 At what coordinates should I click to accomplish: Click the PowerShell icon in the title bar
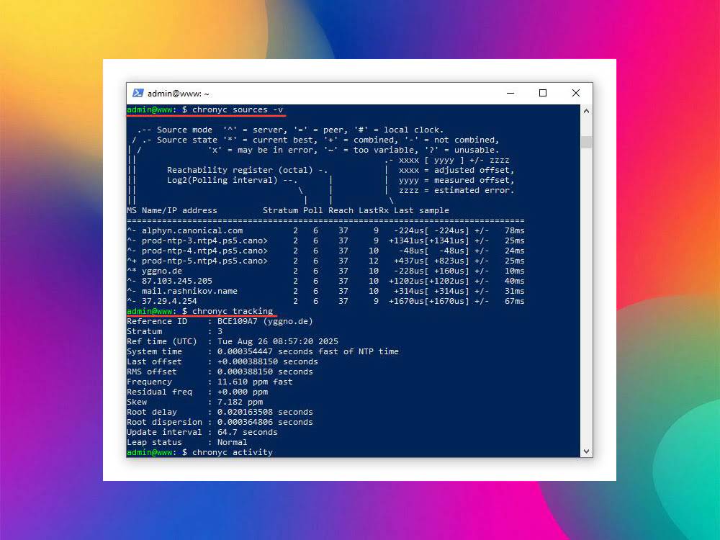(138, 93)
